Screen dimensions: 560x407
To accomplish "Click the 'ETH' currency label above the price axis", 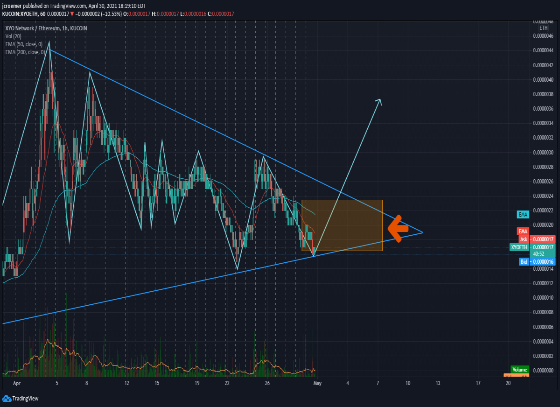I will click(543, 28).
